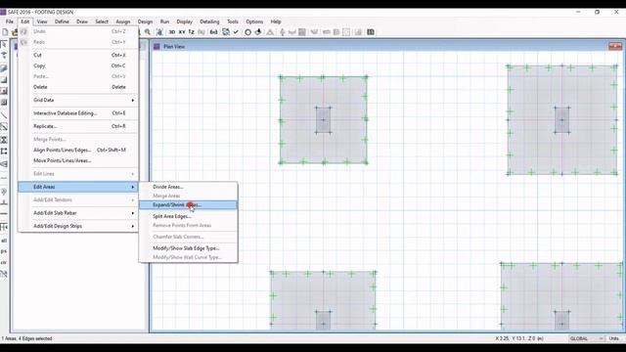Open the Design menu

point(146,22)
